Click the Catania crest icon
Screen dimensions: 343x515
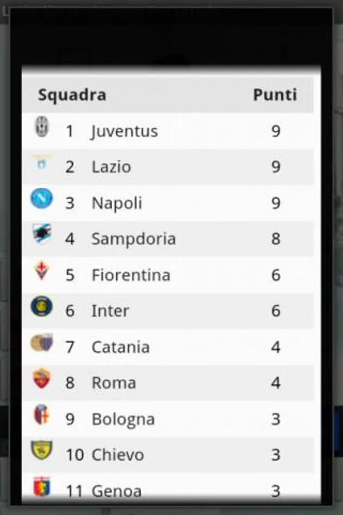click(x=42, y=343)
